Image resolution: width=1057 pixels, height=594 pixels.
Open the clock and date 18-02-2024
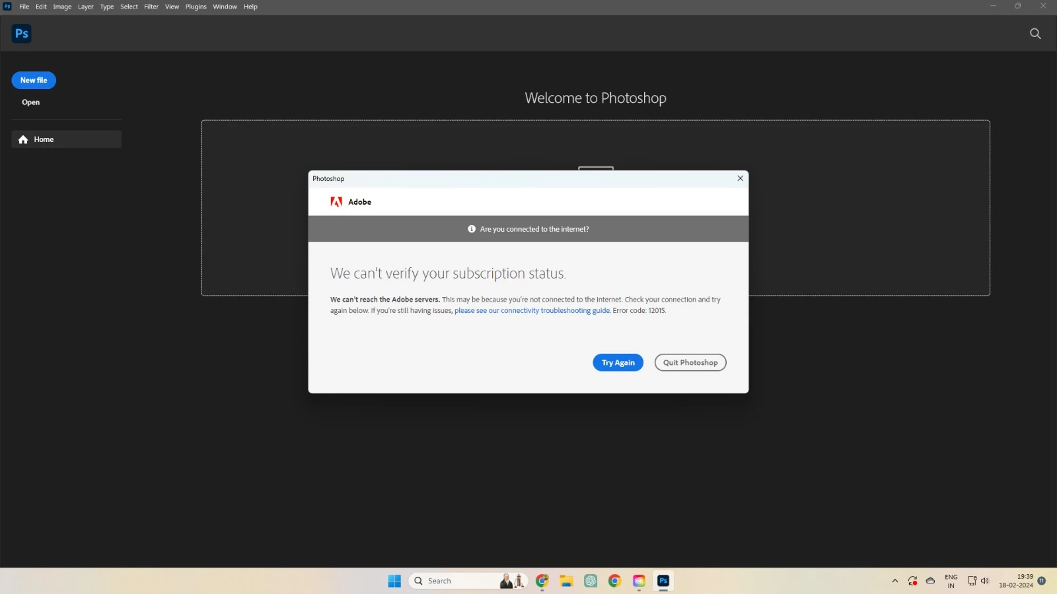point(1016,581)
